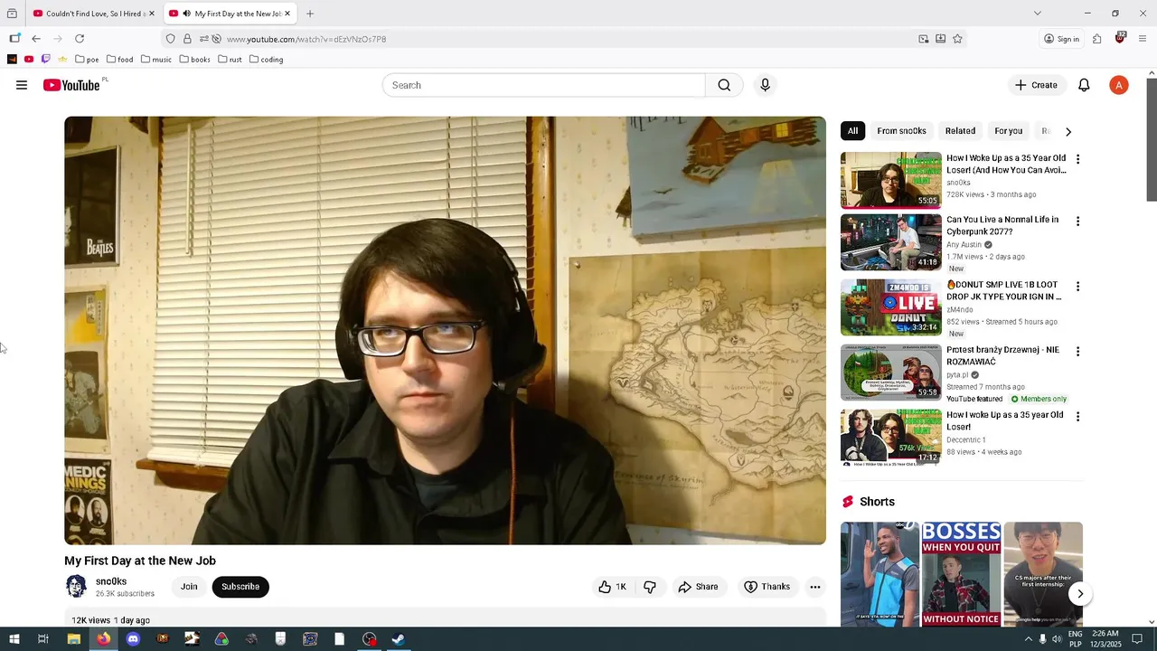
Task: Toggle the volume icon in system tray
Action: pyautogui.click(x=1058, y=639)
